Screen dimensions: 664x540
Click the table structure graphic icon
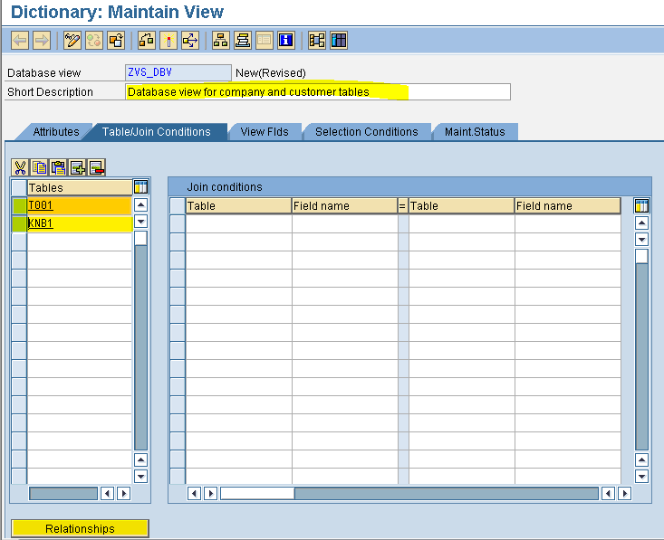point(317,41)
